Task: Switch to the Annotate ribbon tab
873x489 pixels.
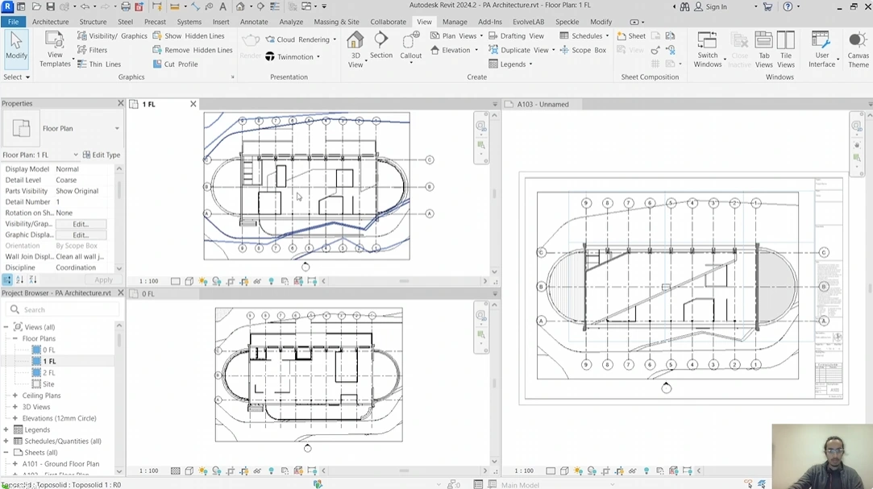Action: pyautogui.click(x=254, y=22)
